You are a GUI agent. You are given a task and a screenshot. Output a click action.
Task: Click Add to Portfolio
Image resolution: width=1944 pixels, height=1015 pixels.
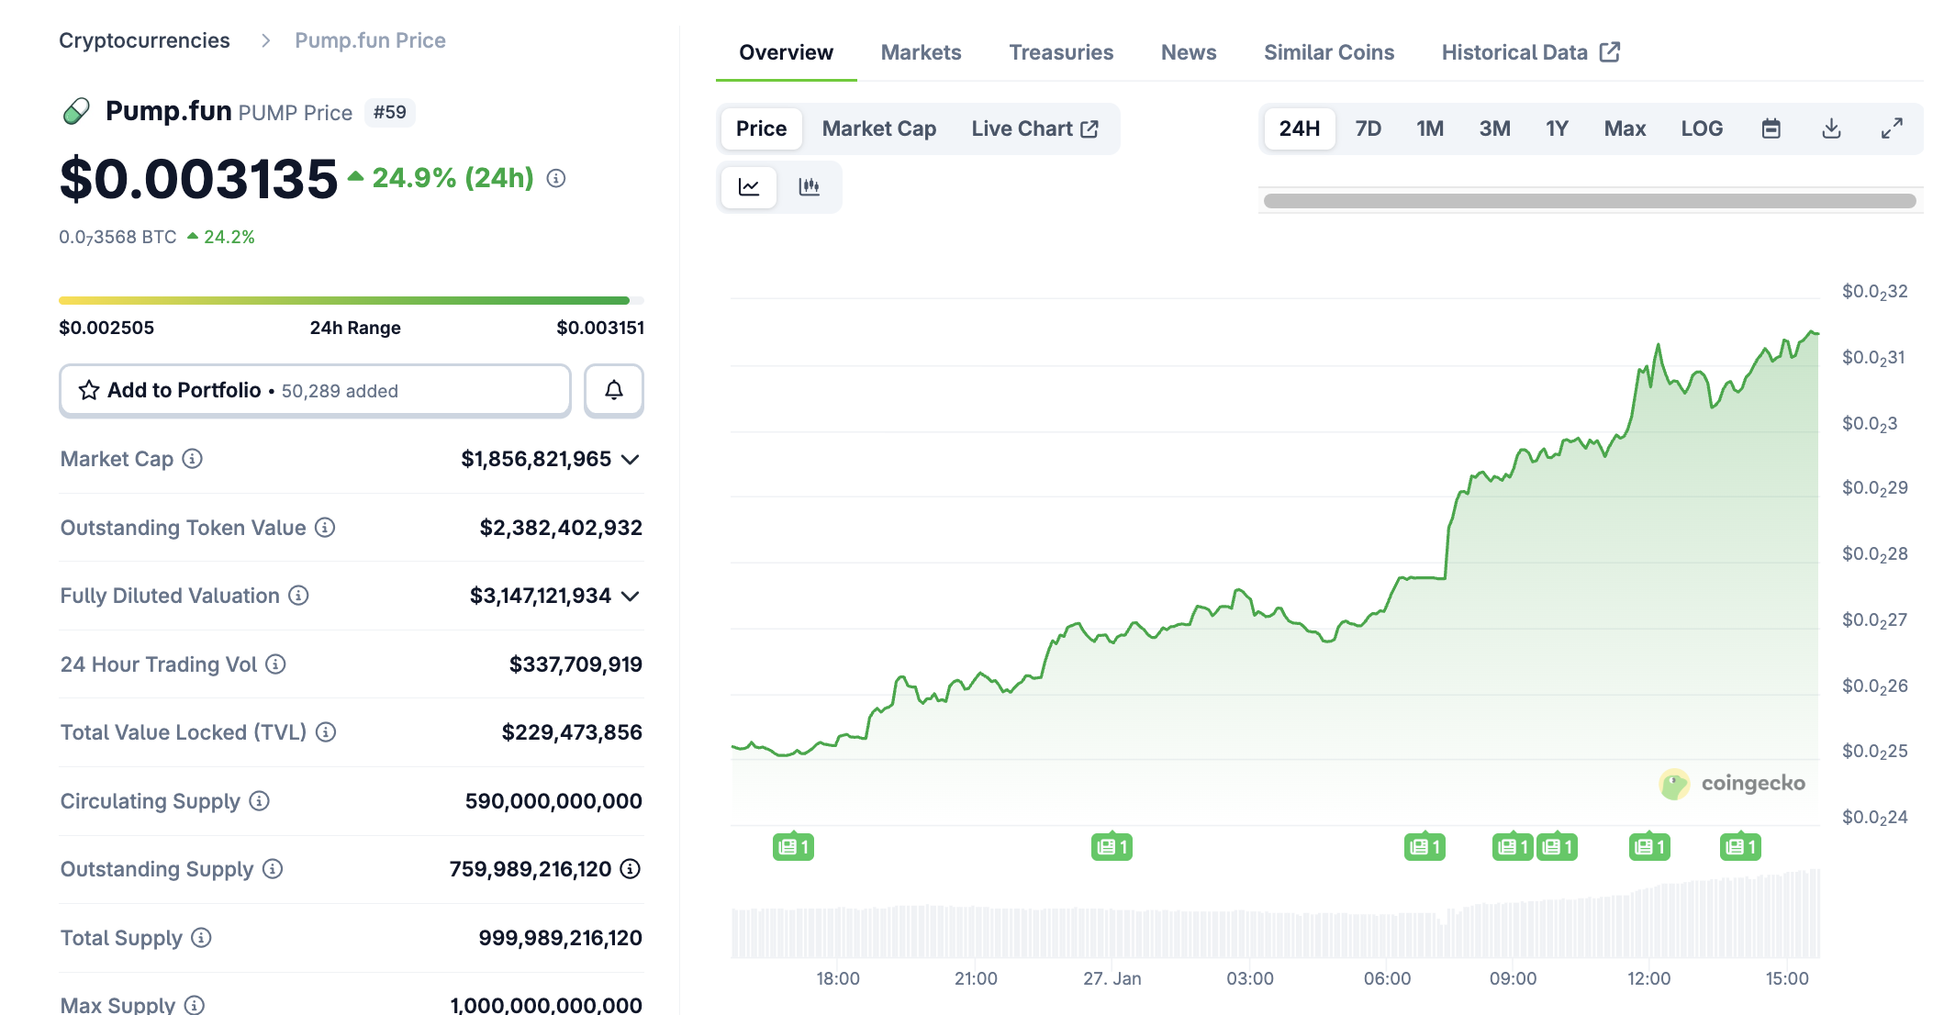184,390
